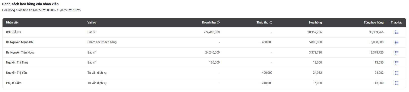This screenshot has width=409, height=92.
Task: Click the Hoa hồng column header
Action: coord(315,22)
